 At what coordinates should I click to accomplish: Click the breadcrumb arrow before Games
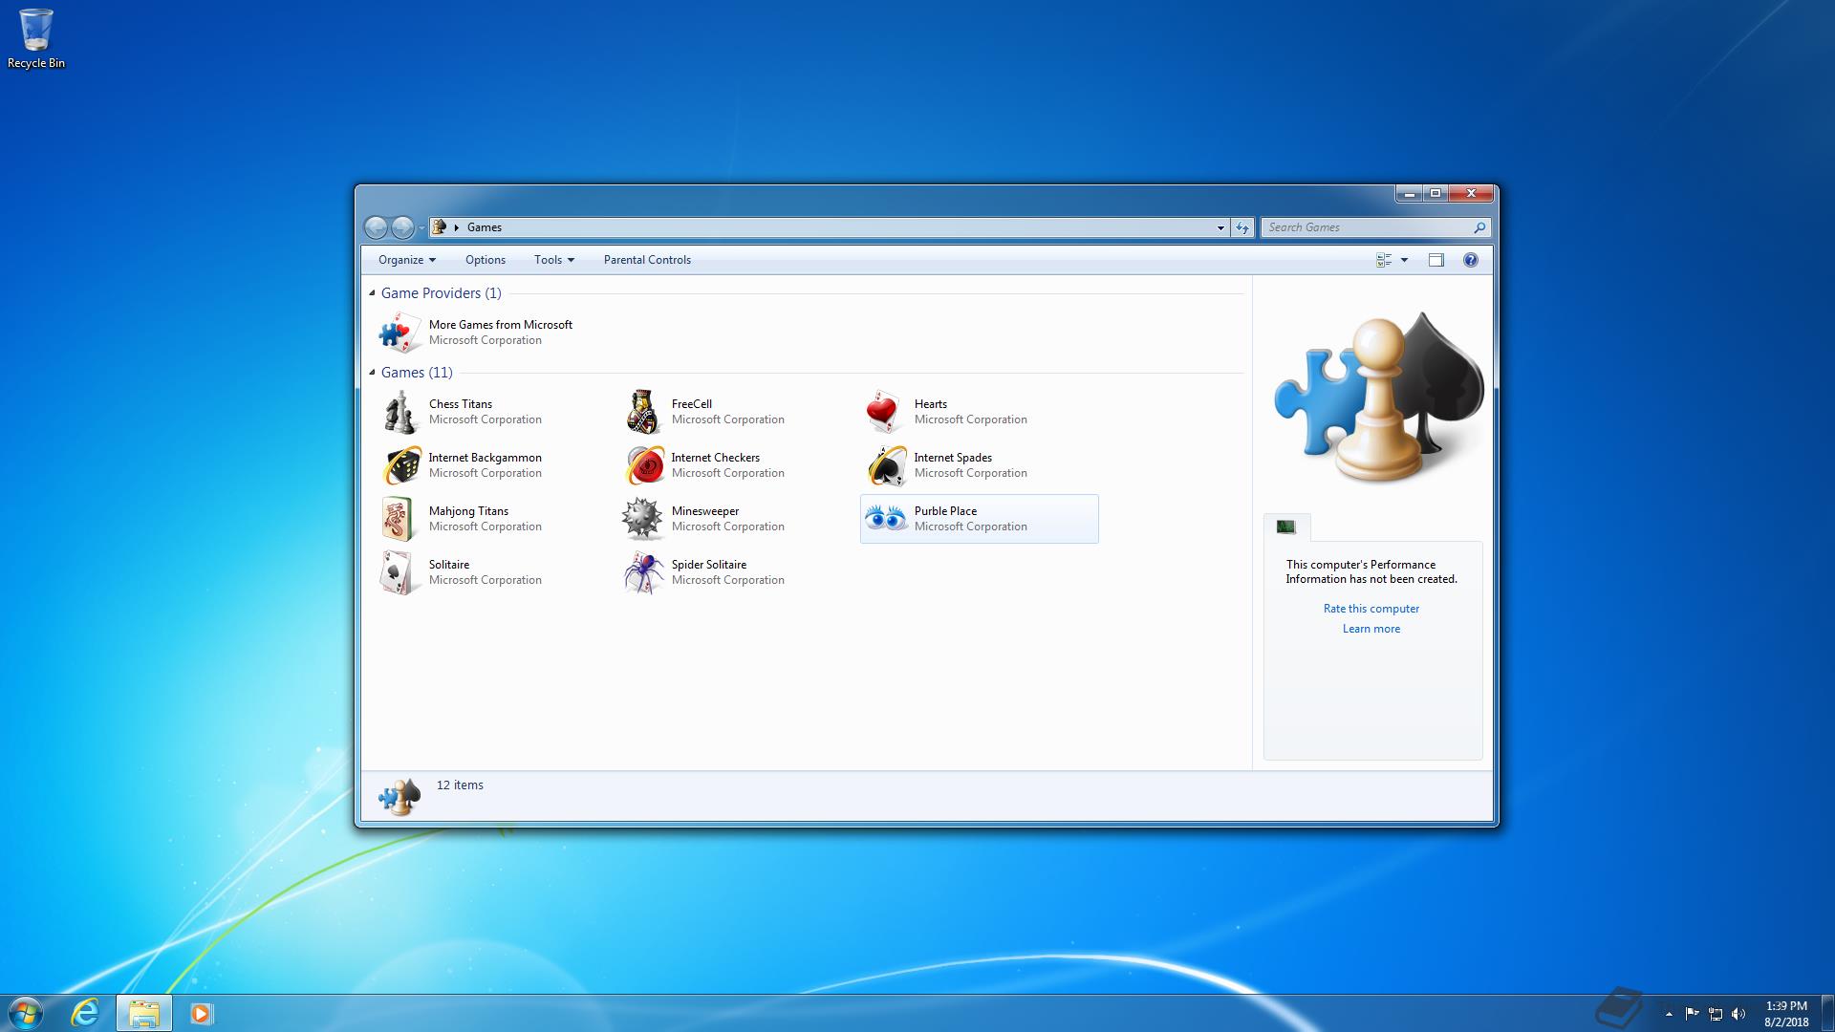[457, 227]
